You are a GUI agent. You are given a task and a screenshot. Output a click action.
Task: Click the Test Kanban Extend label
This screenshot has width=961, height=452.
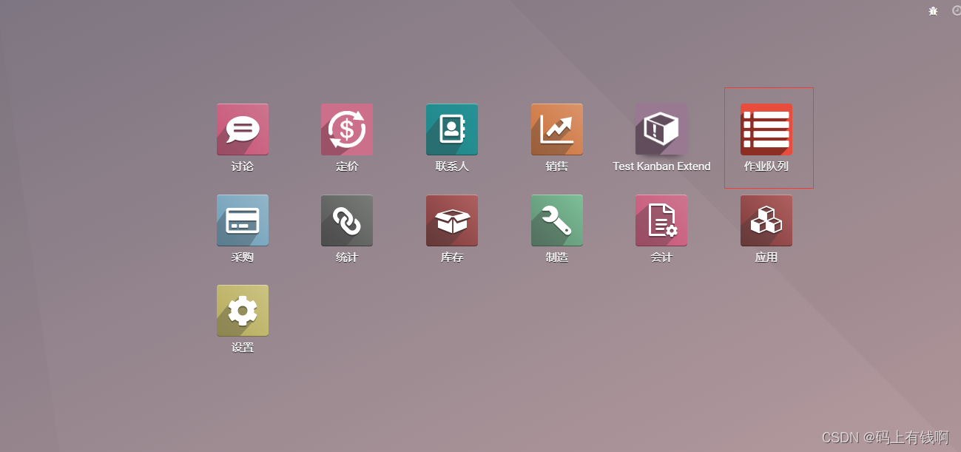661,166
